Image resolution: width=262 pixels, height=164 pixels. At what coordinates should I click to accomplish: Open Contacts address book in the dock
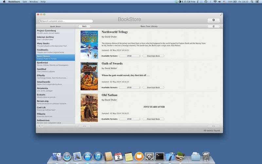pyautogui.click(x=108, y=157)
